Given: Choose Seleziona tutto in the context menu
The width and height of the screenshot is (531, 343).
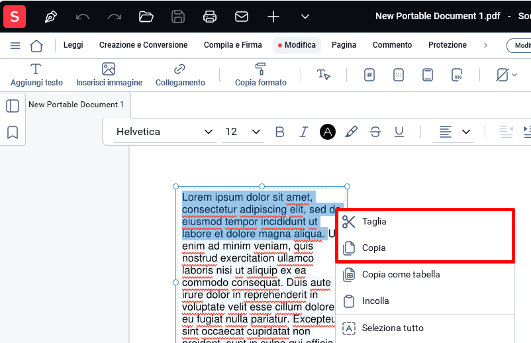Looking at the screenshot, I should (x=425, y=328).
